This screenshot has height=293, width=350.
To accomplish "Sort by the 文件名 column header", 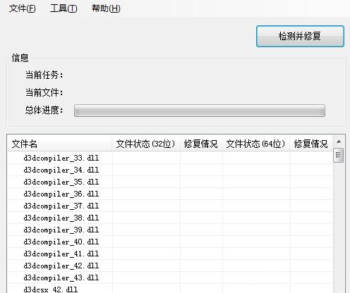I will (x=59, y=144).
